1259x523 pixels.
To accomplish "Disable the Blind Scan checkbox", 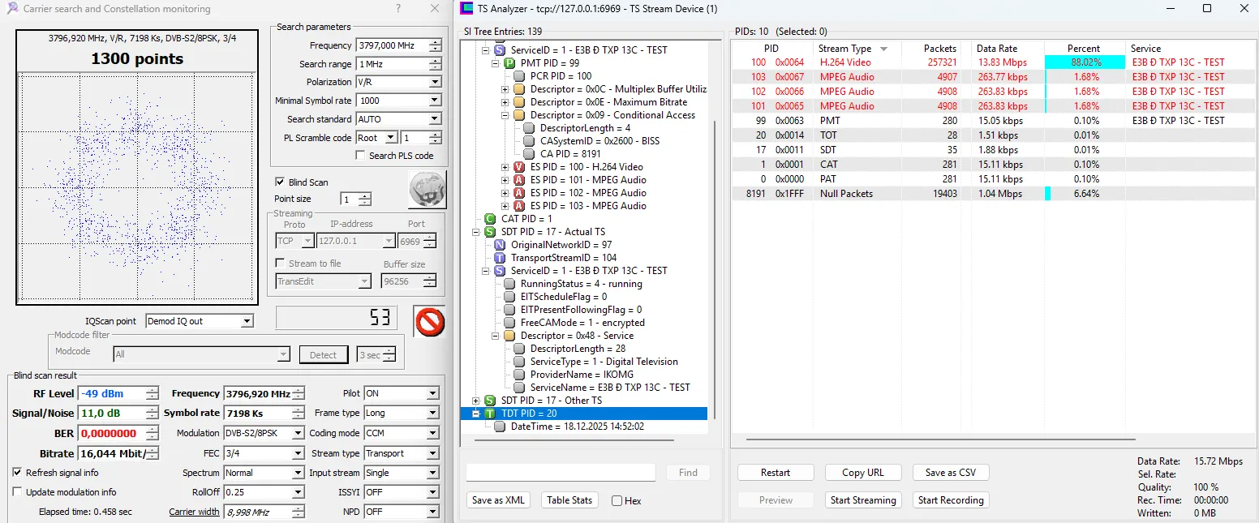I will pyautogui.click(x=280, y=182).
